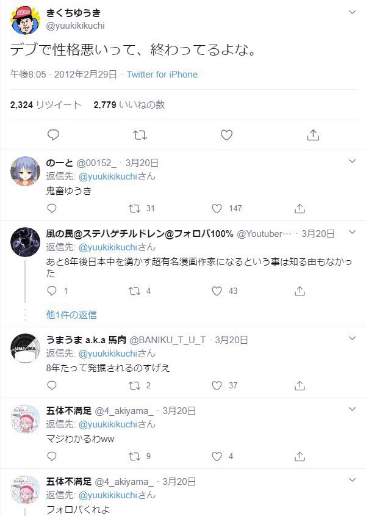Open the main tweet's chevron dropdown menu
The image size is (366, 516).
(352, 12)
